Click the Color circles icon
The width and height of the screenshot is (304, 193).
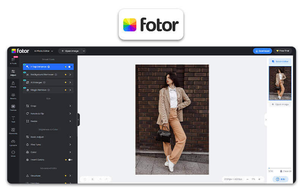pyautogui.click(x=27, y=152)
